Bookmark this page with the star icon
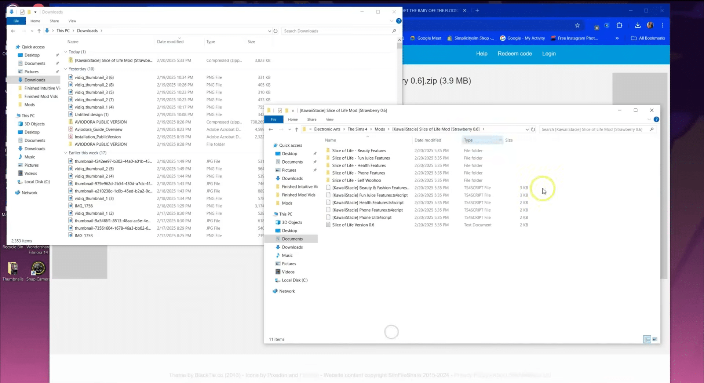The image size is (704, 383). (x=577, y=25)
